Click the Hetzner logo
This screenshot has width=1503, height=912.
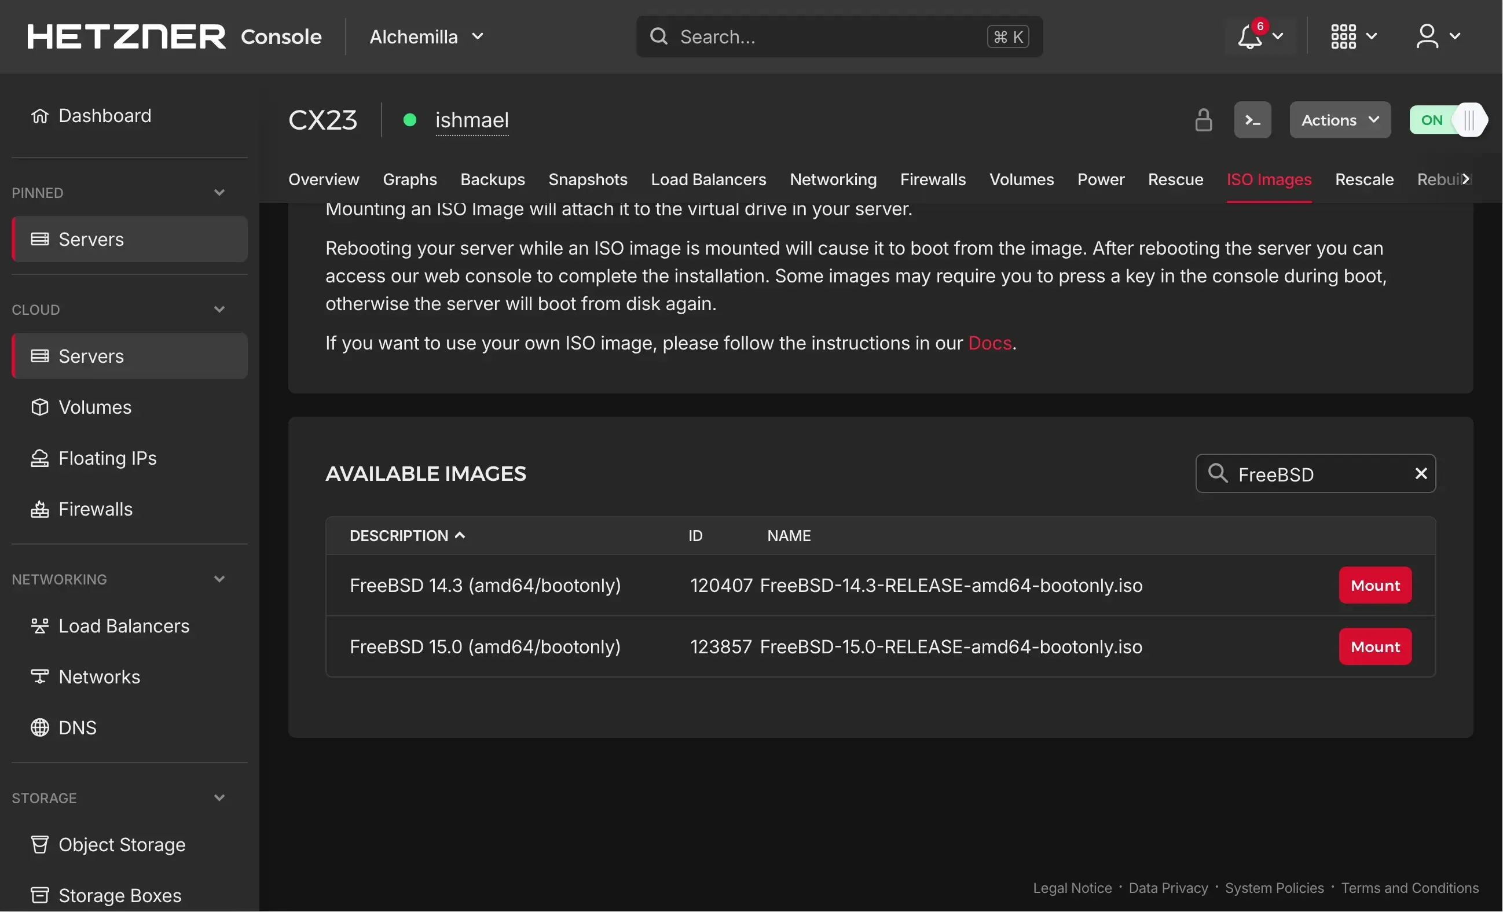126,36
